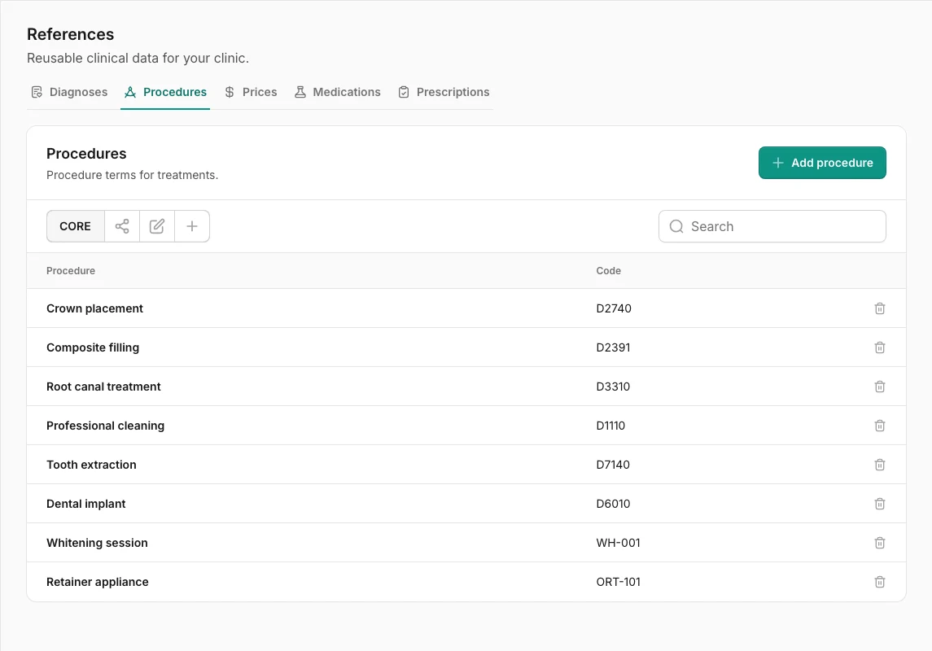Click code D6010
Viewport: 932px width, 651px height.
(614, 504)
